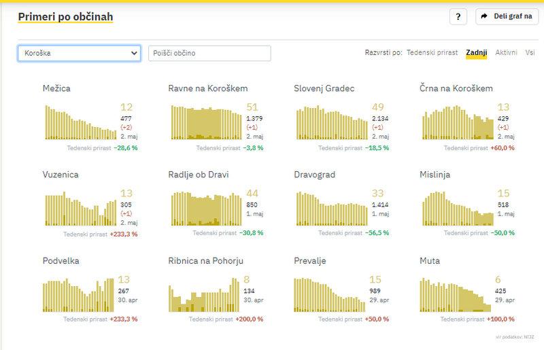Click the share arrow icon
Screen dimensions: 544x350
(x=485, y=16)
